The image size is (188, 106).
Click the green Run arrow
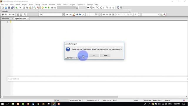coord(46,8)
